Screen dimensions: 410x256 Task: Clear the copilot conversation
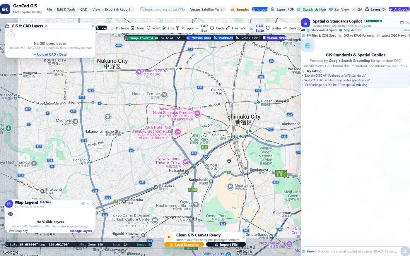tap(406, 30)
